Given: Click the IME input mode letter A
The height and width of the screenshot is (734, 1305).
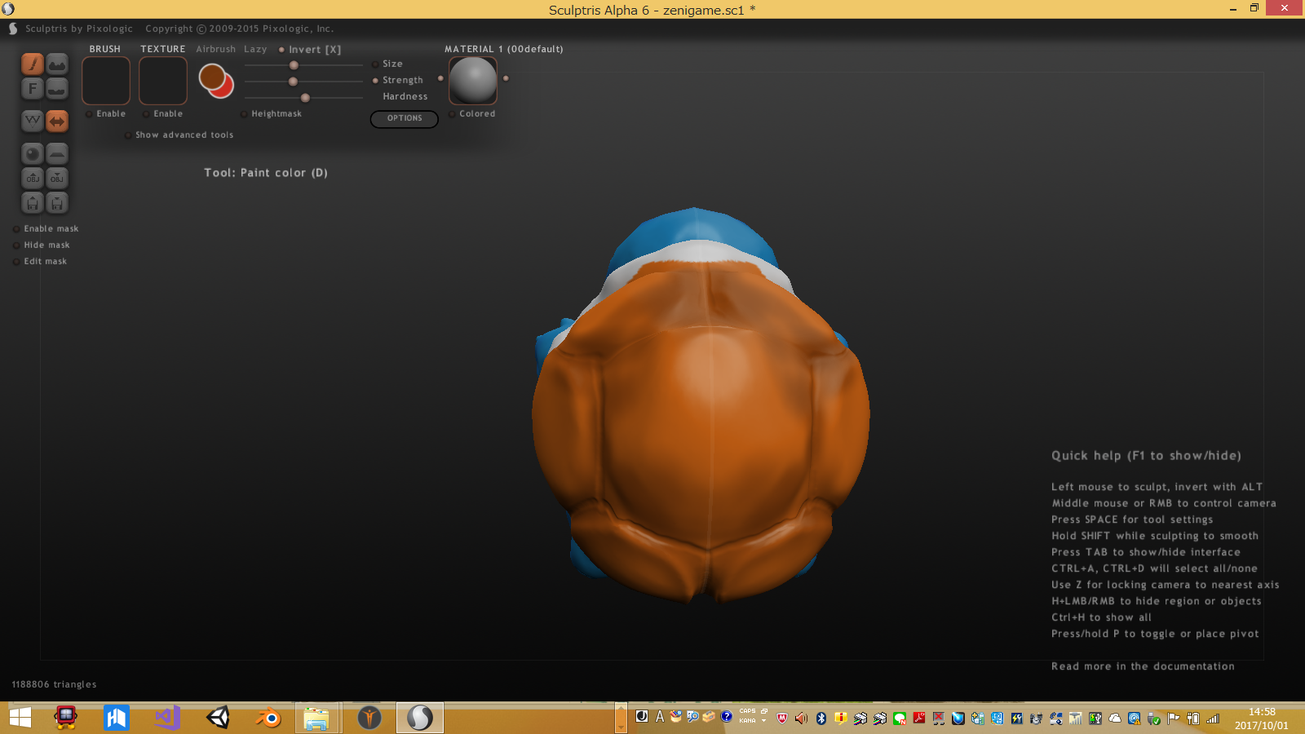Looking at the screenshot, I should (660, 717).
